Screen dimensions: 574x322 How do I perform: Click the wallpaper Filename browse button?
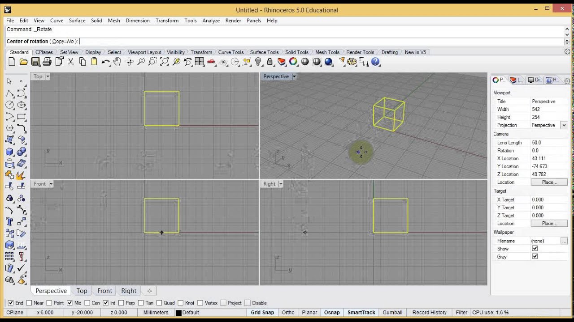564,241
